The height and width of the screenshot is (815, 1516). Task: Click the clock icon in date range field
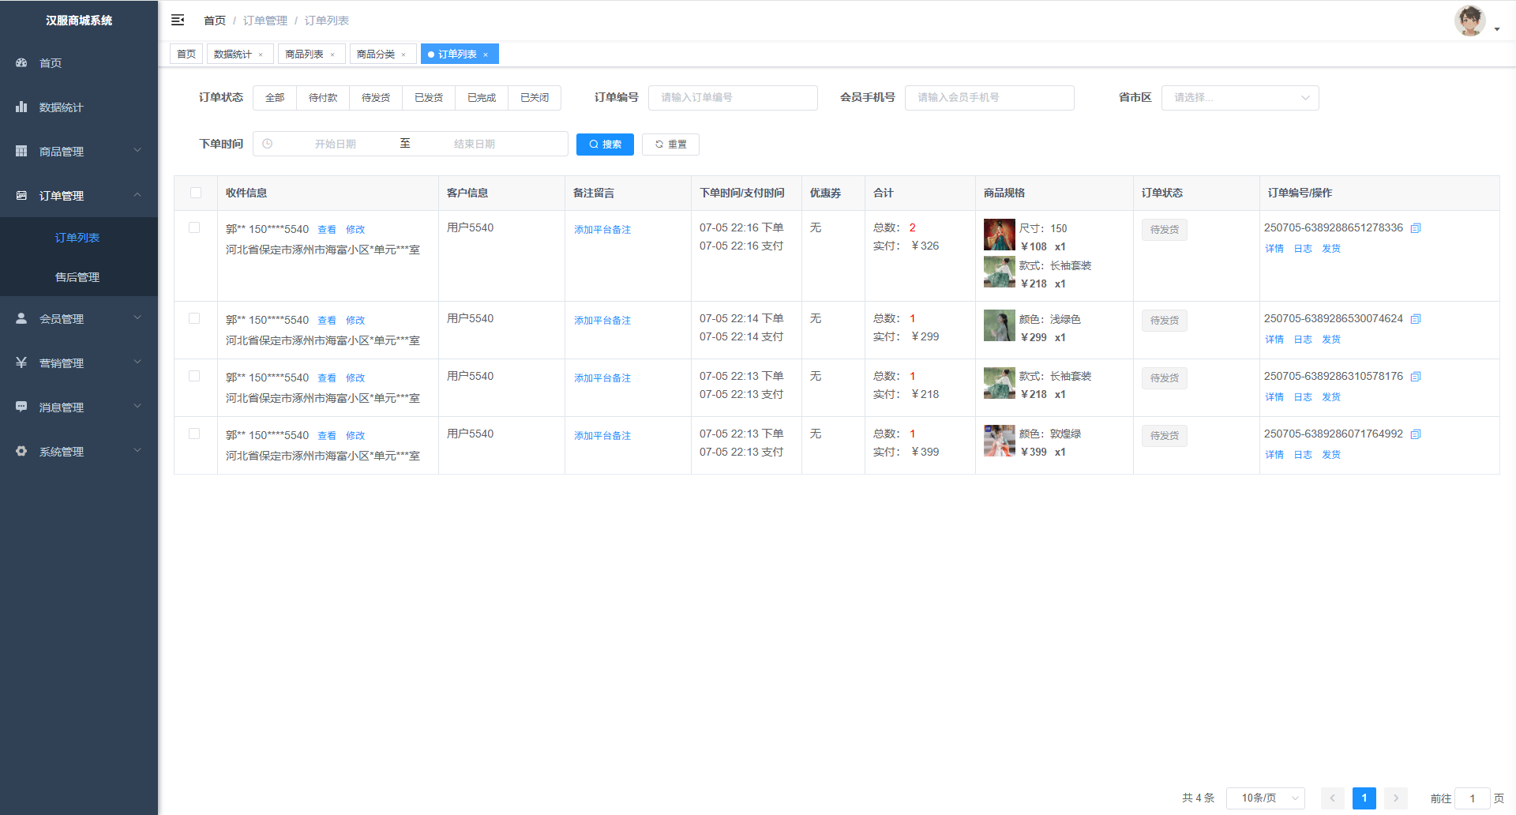click(268, 144)
